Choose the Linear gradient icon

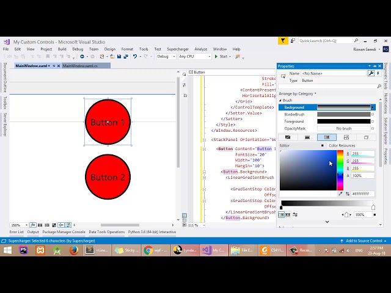click(x=281, y=214)
